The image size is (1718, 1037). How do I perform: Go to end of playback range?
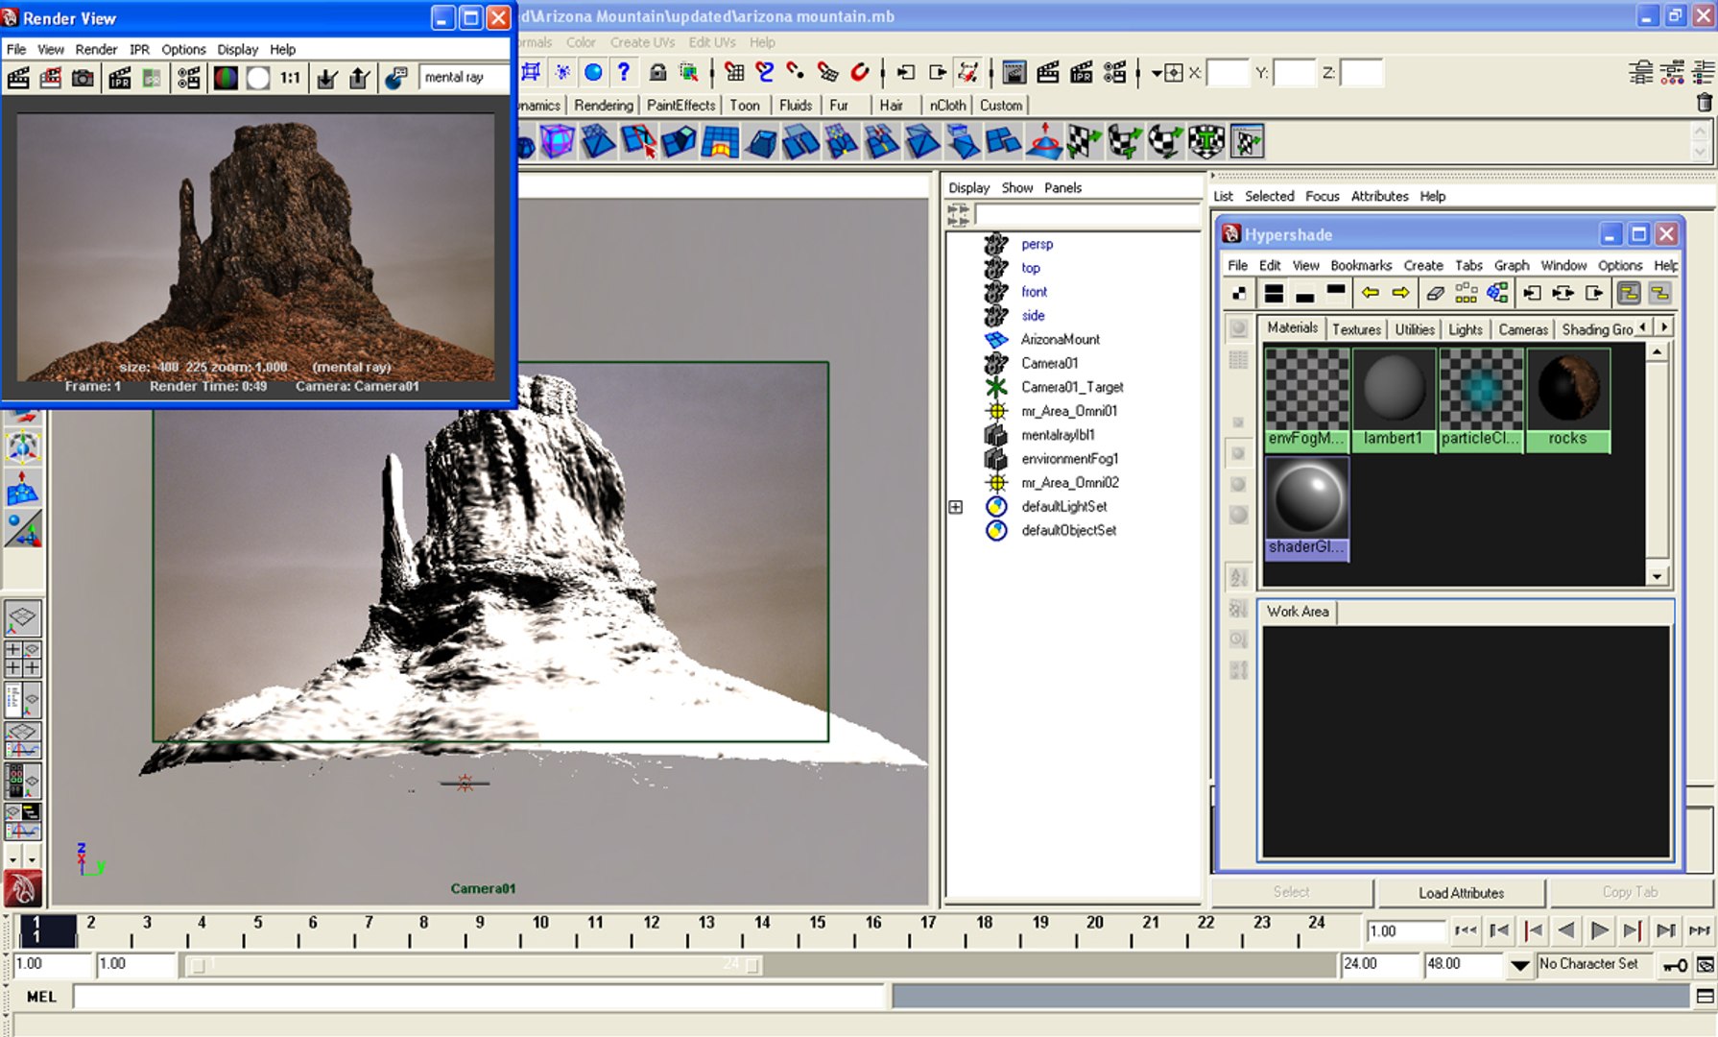(x=1700, y=930)
